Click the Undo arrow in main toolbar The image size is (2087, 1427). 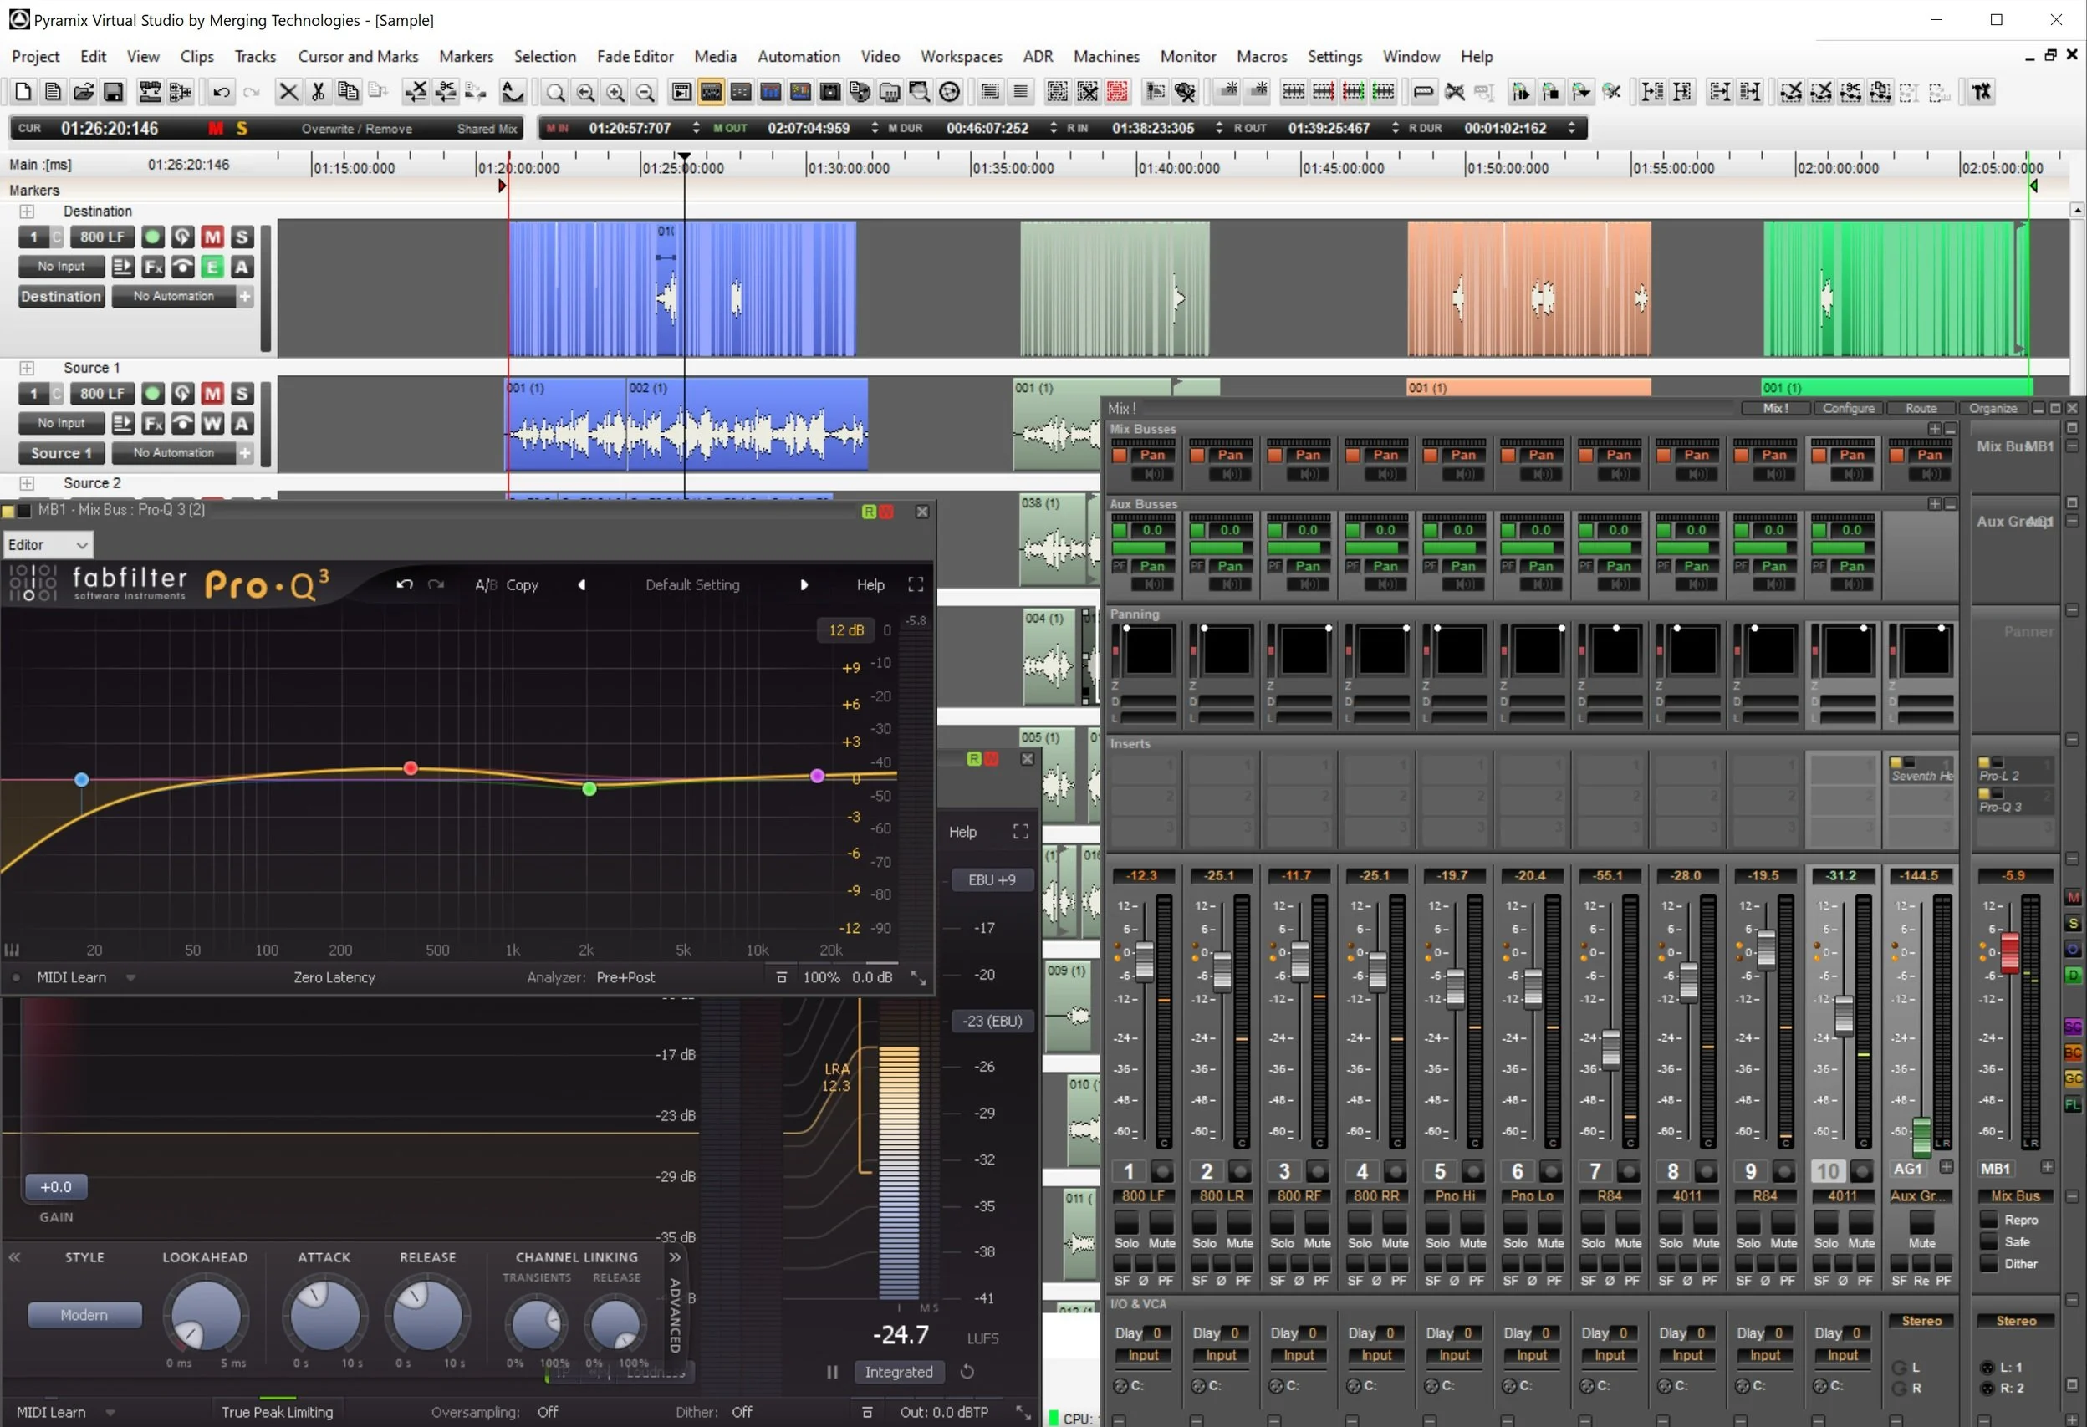click(x=221, y=92)
